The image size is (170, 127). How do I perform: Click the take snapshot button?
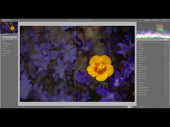9,39
